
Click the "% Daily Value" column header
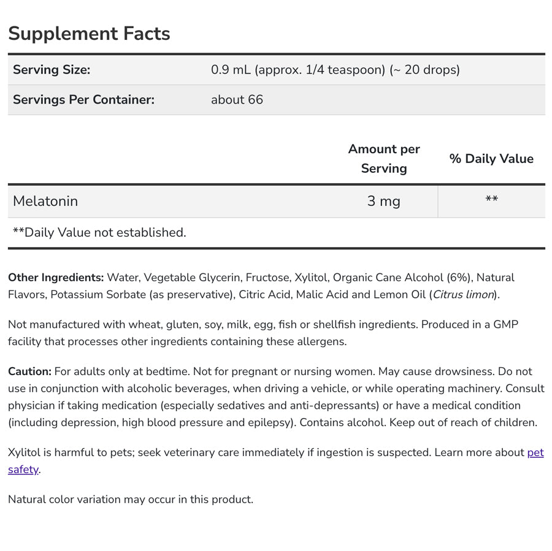(x=491, y=159)
